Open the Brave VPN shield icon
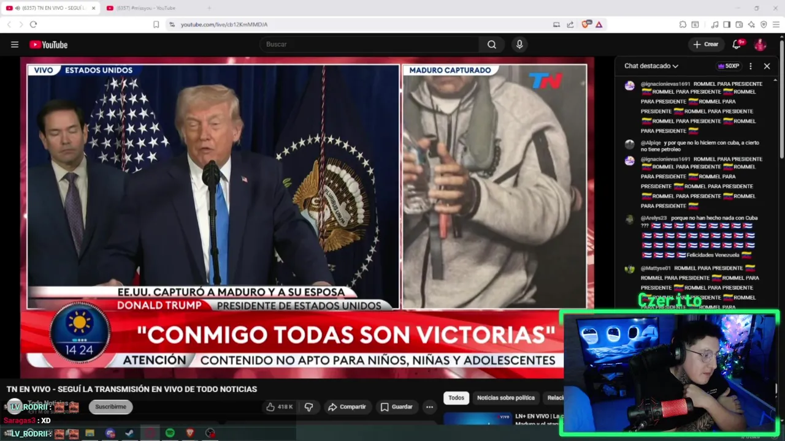785x441 pixels. [764, 24]
